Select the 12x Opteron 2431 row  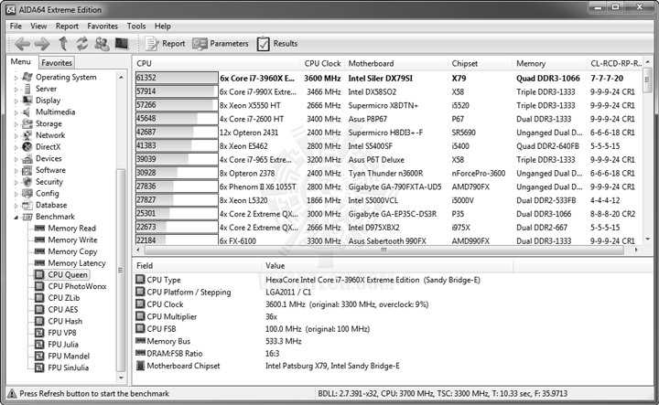click(x=388, y=133)
